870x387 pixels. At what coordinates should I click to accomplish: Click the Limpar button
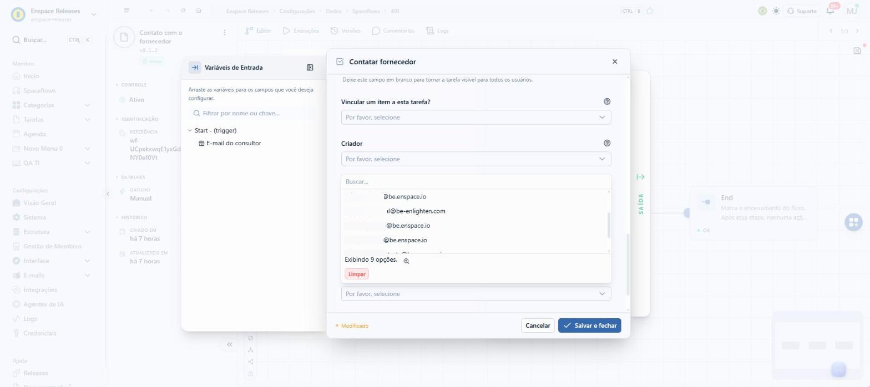357,274
